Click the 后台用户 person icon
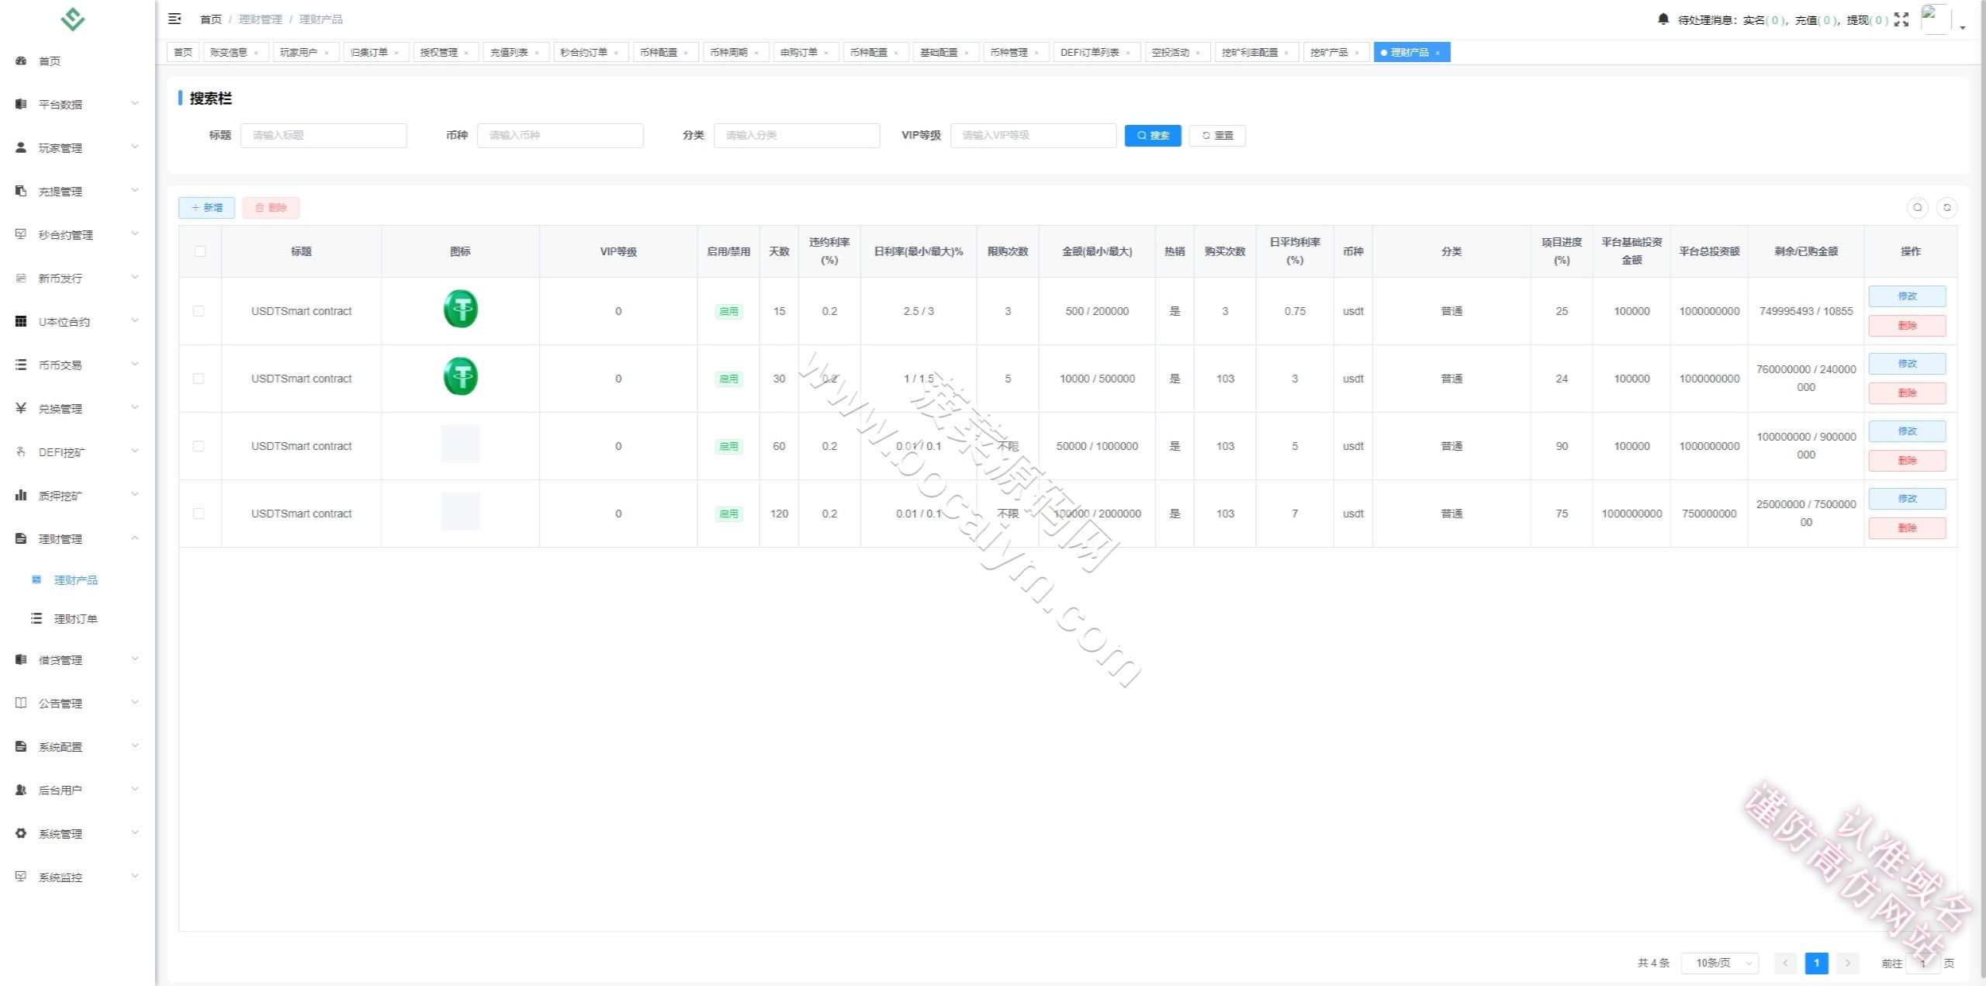Viewport: 1986px width, 986px height. 21,790
